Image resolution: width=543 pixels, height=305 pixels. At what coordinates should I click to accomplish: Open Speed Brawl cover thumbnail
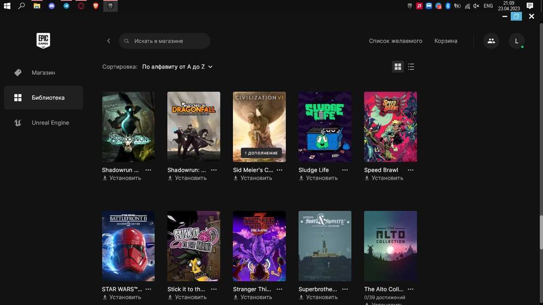(x=390, y=126)
